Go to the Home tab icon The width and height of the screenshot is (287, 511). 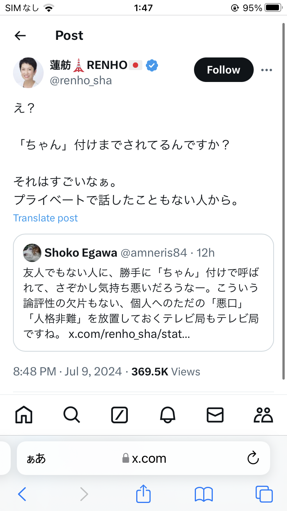(24, 415)
